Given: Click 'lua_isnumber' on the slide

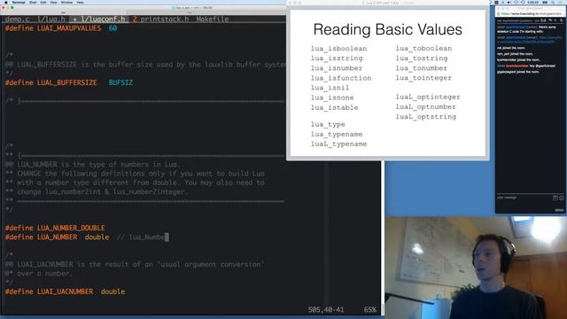Looking at the screenshot, I should [x=337, y=68].
